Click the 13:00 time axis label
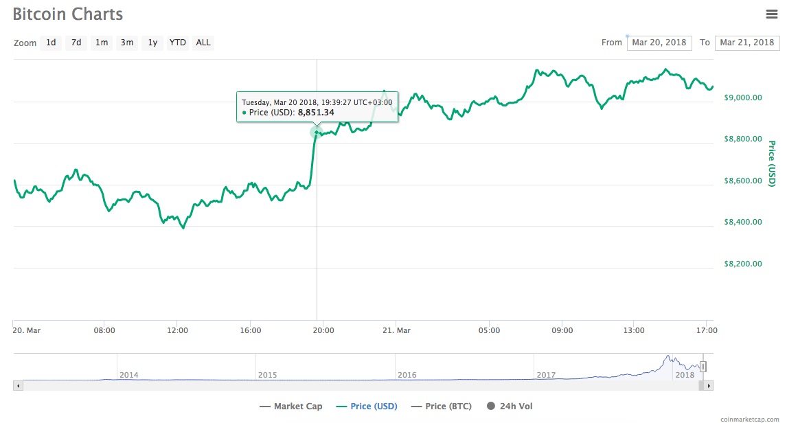 click(634, 330)
